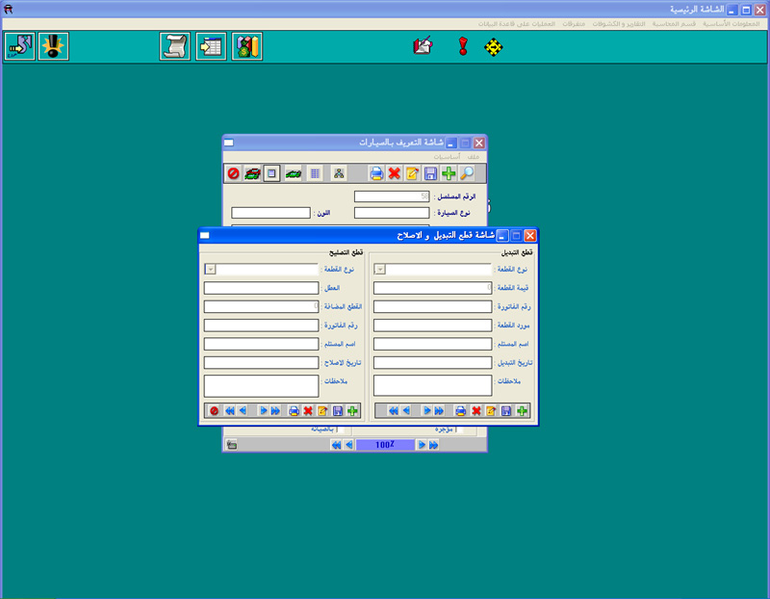Click the save floppy icon in قطع التبديل panel
The height and width of the screenshot is (599, 770).
(x=506, y=410)
